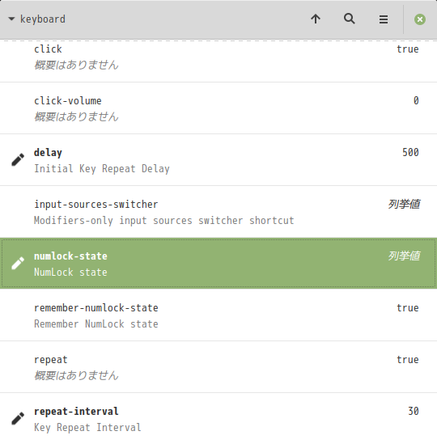Click the Modifiers-only input sources switcher shortcut text
This screenshot has width=437, height=444.
[x=164, y=221]
